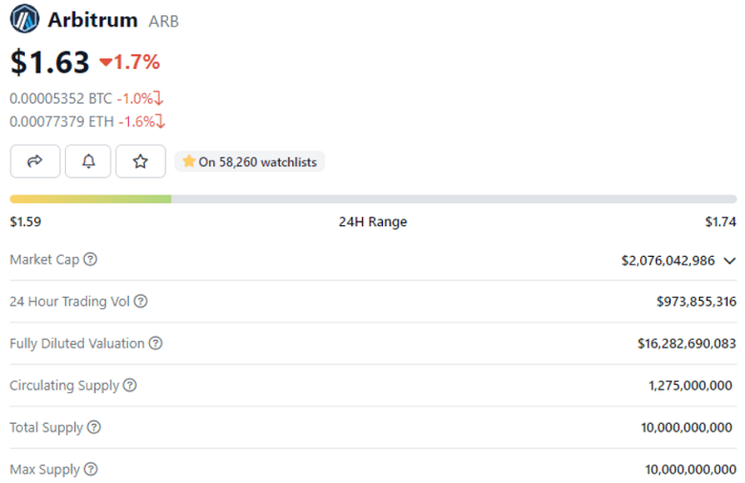
Task: Click the Market Cap info icon
Action: 91,260
